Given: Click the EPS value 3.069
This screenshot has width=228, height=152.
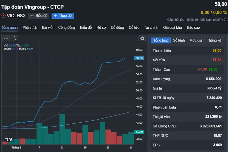Looking at the screenshot, I should point(218,145).
